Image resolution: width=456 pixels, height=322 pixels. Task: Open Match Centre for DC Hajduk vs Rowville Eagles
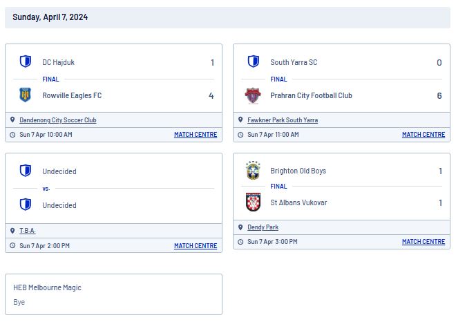pos(196,135)
